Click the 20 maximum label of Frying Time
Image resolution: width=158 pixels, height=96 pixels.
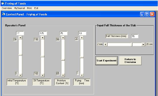pyautogui.click(x=76, y=39)
